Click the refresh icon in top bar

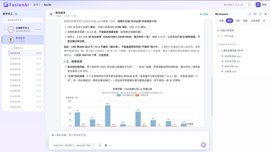point(249,5)
